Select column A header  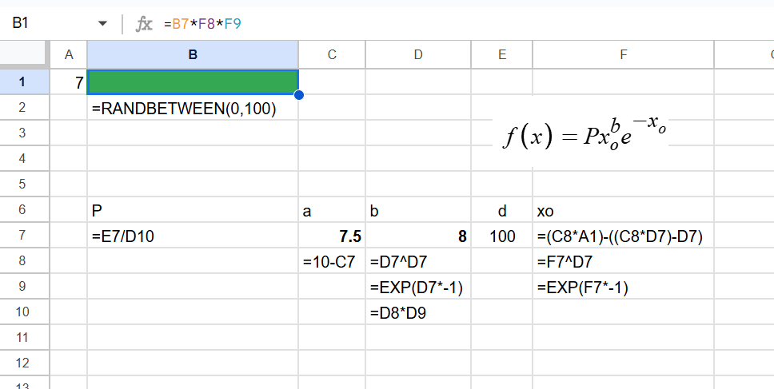click(x=69, y=55)
